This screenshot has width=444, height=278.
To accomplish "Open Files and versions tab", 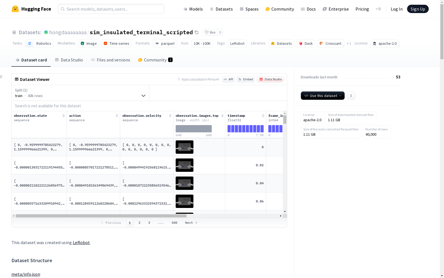I will click(x=110, y=60).
